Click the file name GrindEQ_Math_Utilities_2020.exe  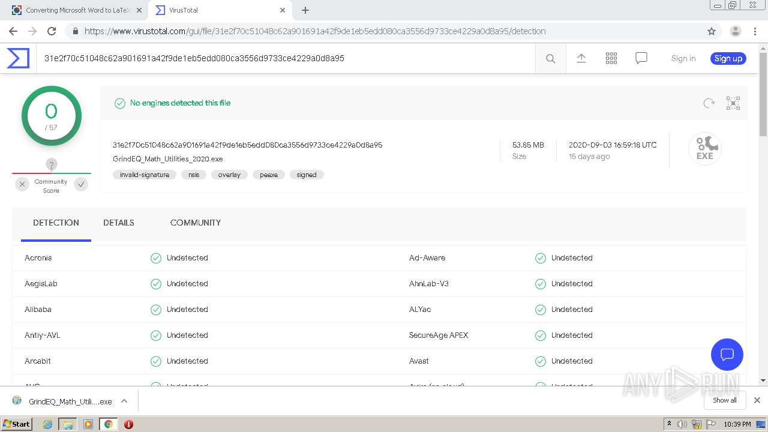(x=168, y=159)
